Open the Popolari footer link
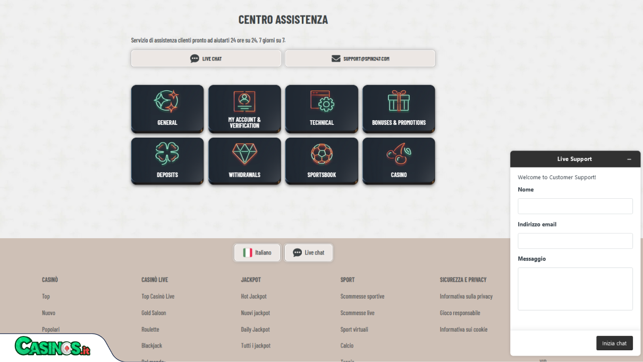Viewport: 643px width, 362px height. click(x=51, y=329)
